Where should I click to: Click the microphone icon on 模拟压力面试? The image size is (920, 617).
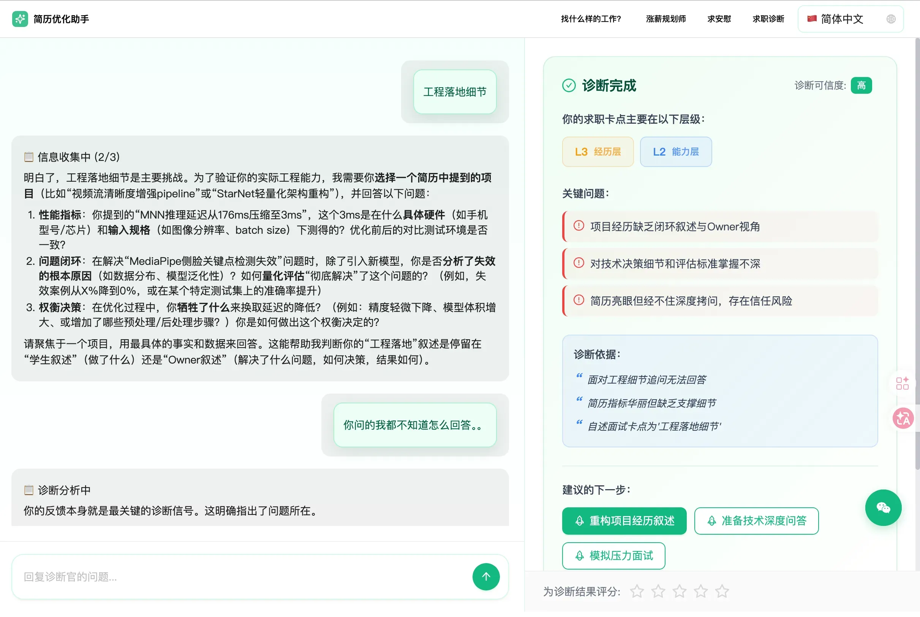(579, 556)
